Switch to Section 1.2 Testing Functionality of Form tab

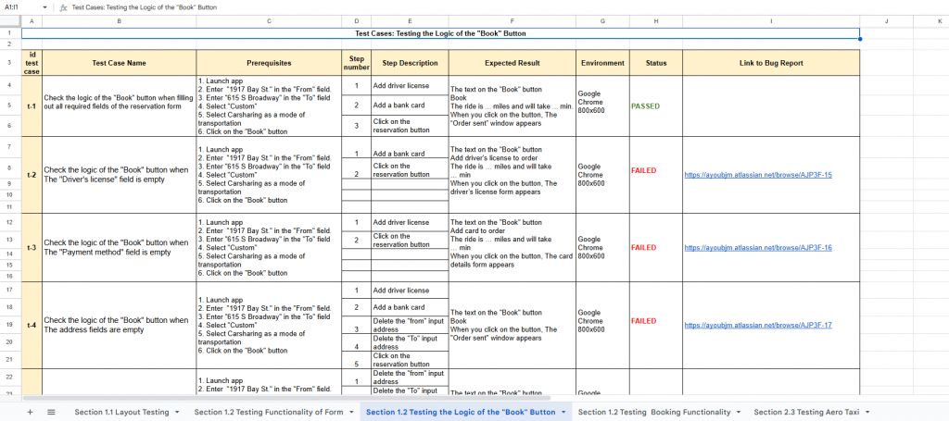pyautogui.click(x=268, y=412)
